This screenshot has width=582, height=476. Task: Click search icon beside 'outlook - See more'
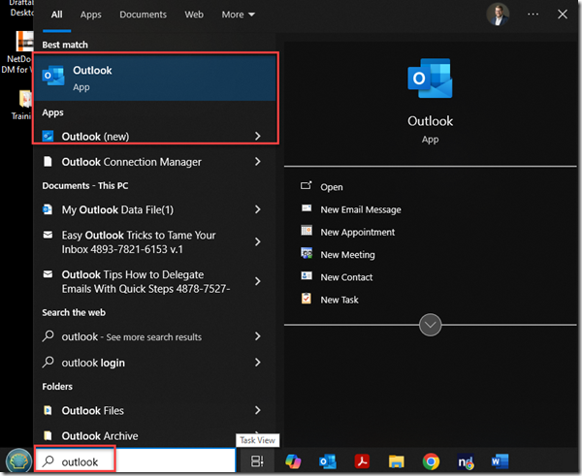pyautogui.click(x=48, y=336)
